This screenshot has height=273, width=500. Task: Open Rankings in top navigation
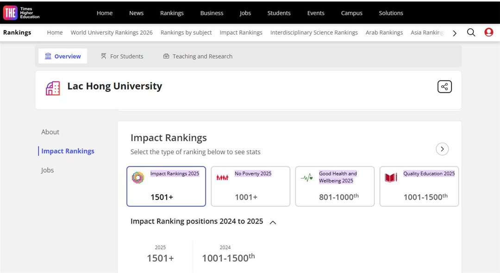tap(172, 13)
